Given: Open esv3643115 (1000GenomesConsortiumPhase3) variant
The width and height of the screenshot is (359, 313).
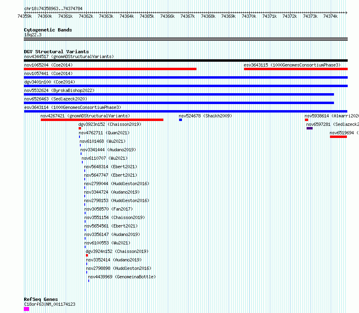Looking at the screenshot, I should [292, 65].
